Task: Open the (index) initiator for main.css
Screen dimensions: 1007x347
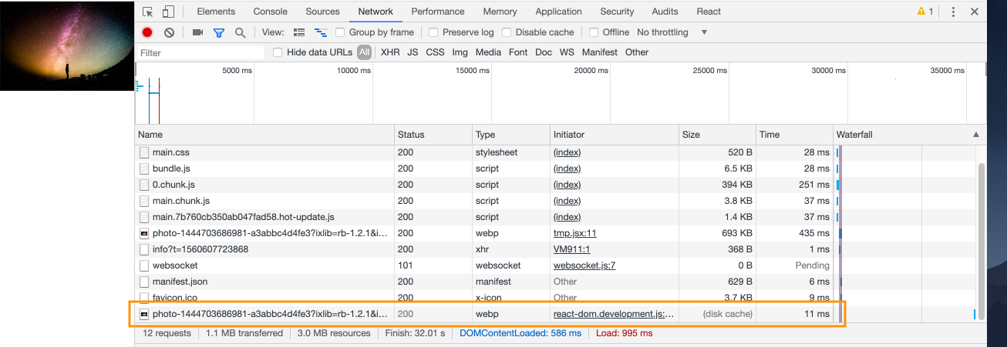Action: coord(567,152)
